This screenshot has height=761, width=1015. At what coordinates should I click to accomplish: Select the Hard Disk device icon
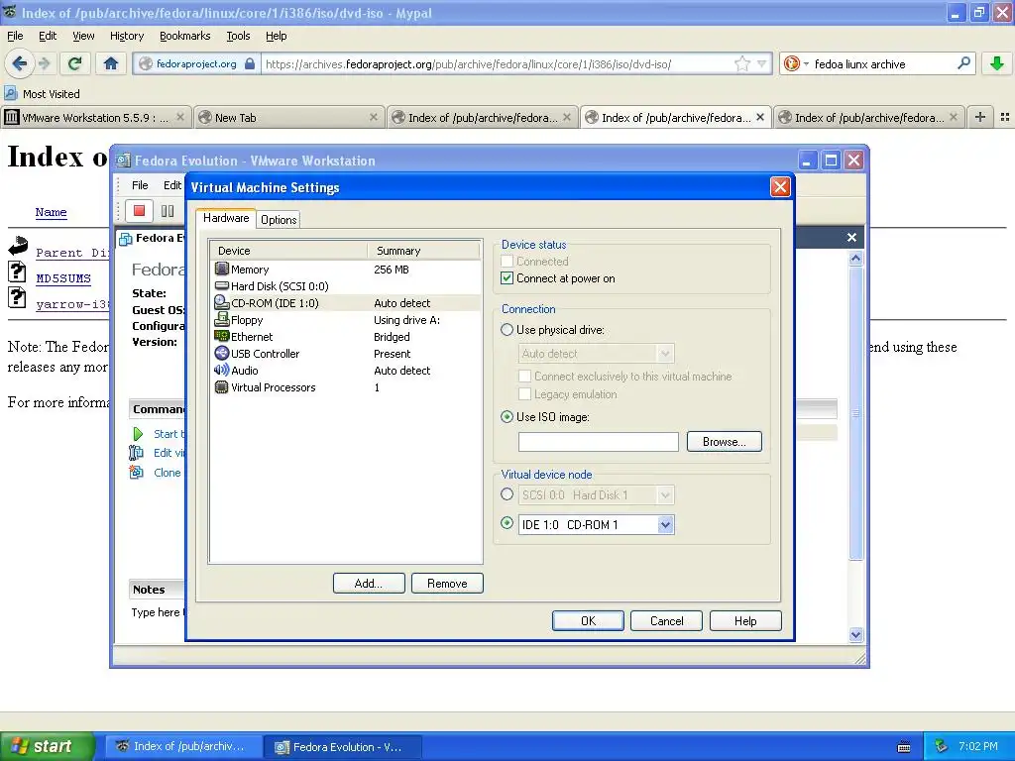pos(221,285)
